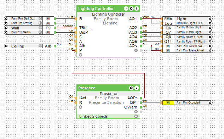Add input with plus below P

tap(80, 55)
